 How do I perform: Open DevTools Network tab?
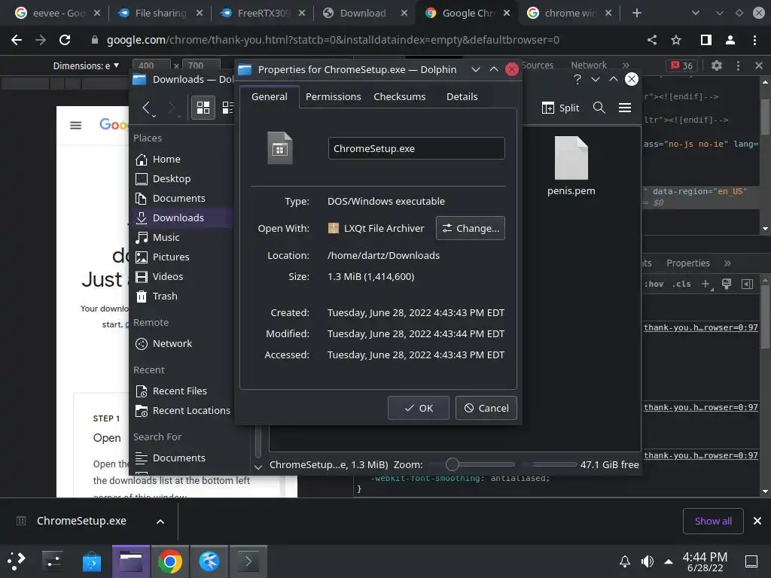pyautogui.click(x=589, y=65)
